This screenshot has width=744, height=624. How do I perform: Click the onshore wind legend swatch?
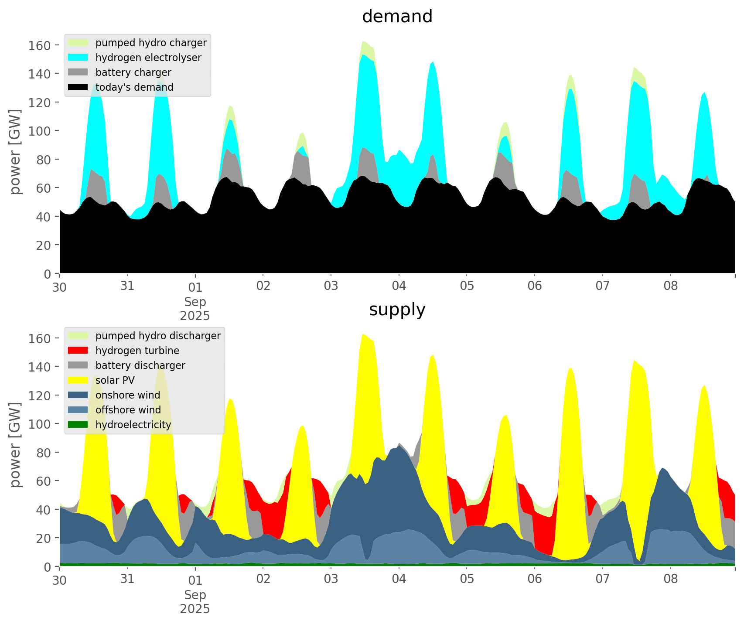[78, 395]
